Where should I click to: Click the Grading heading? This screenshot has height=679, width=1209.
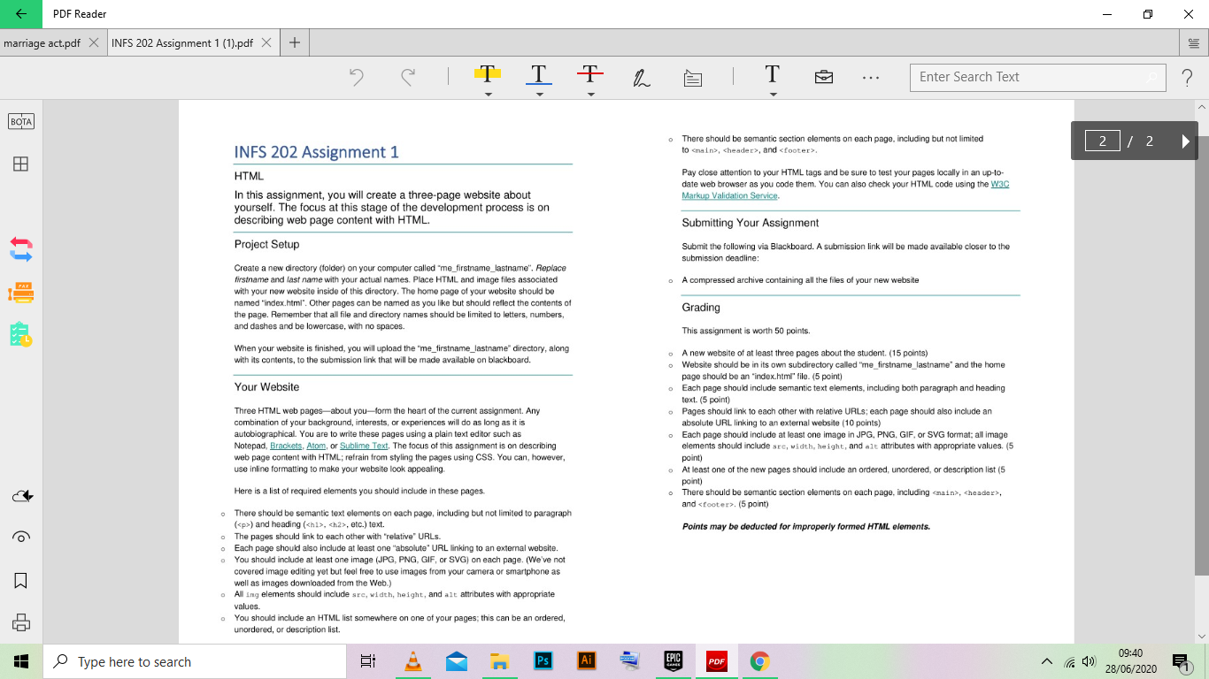(x=701, y=308)
